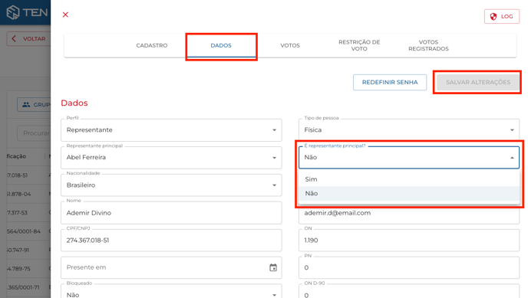Click the Presente em date field

(x=171, y=267)
